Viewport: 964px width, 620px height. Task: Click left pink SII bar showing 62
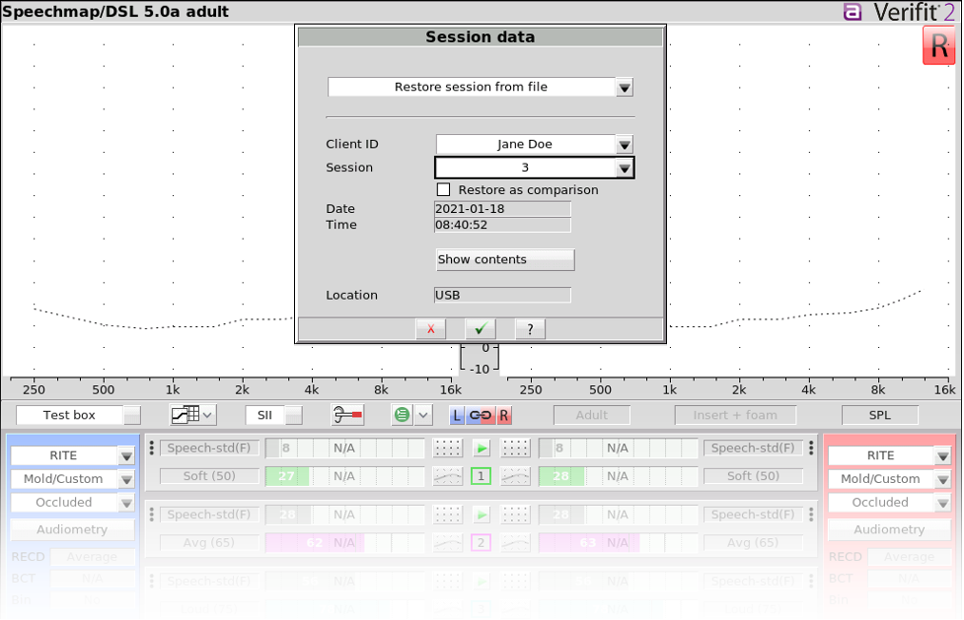tap(314, 542)
